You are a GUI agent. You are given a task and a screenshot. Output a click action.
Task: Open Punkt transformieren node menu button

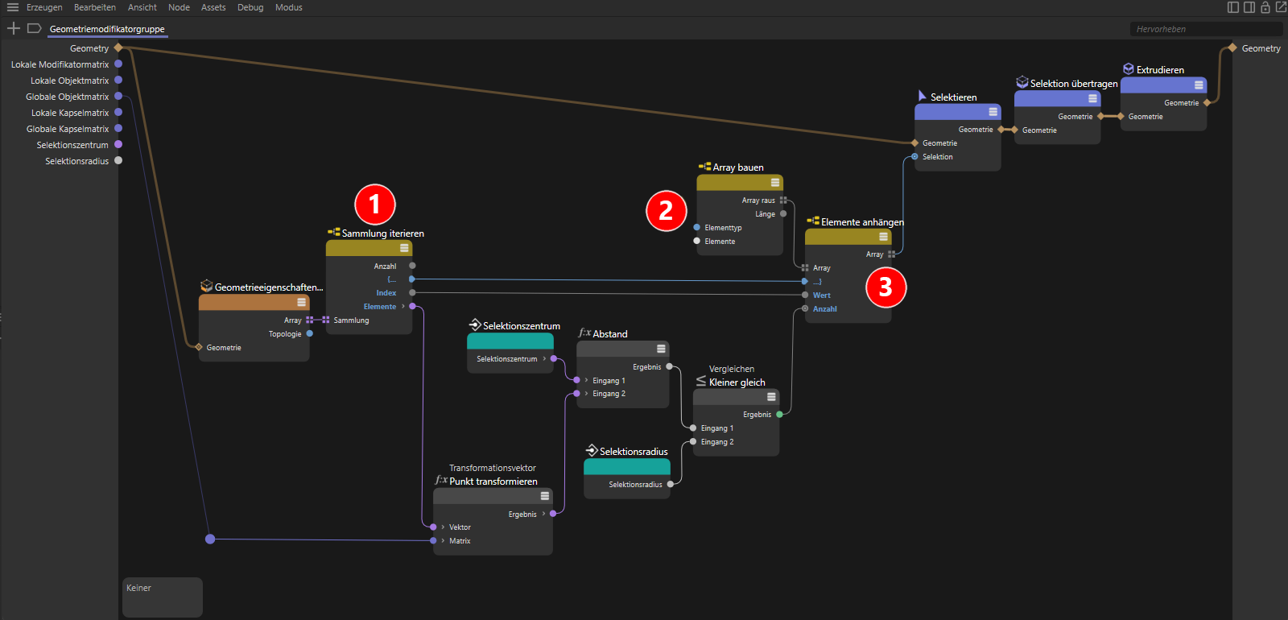click(545, 496)
